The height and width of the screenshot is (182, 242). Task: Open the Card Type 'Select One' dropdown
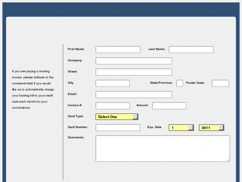coord(117,117)
